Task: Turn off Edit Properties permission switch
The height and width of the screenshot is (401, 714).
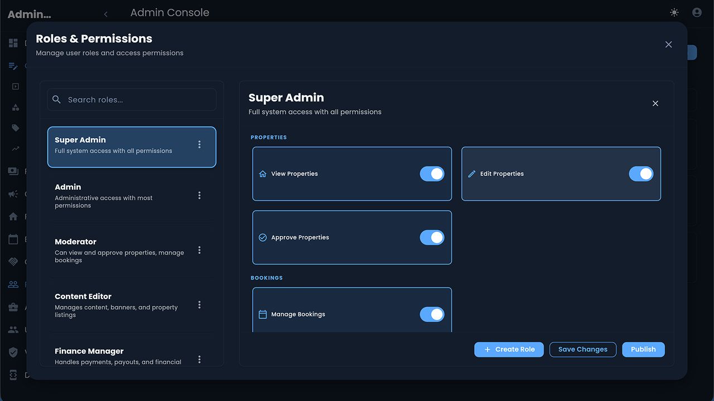Action: click(x=641, y=174)
